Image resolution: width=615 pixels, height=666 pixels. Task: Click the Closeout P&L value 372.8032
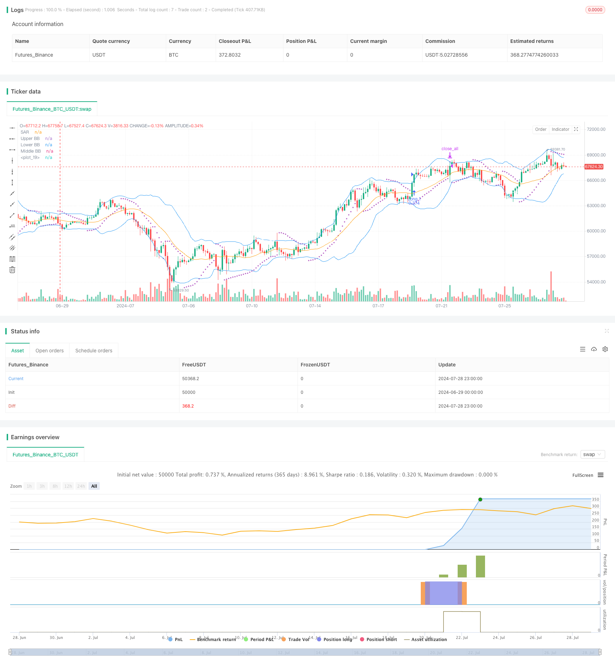click(230, 55)
